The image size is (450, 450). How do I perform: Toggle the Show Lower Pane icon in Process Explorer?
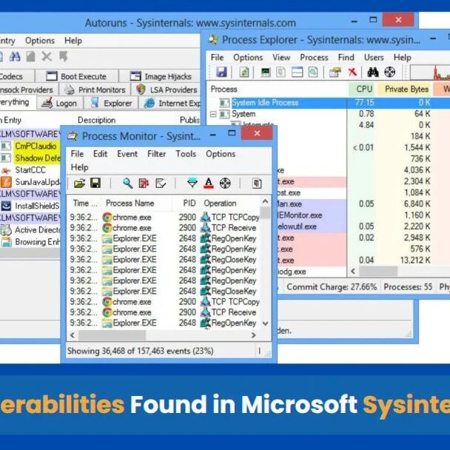click(297, 72)
